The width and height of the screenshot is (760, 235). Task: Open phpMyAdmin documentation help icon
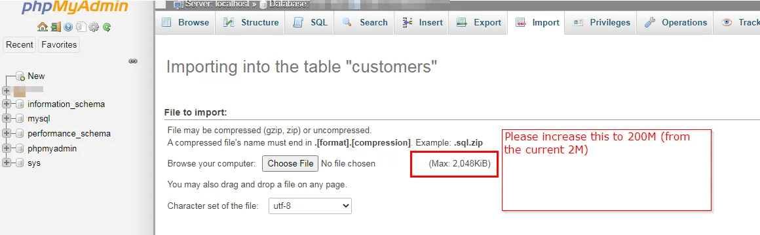tap(68, 27)
